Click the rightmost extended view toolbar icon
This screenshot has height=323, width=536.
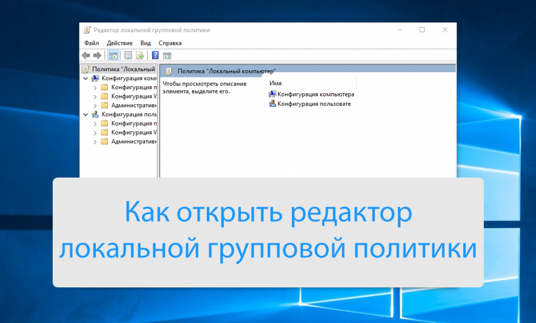167,55
